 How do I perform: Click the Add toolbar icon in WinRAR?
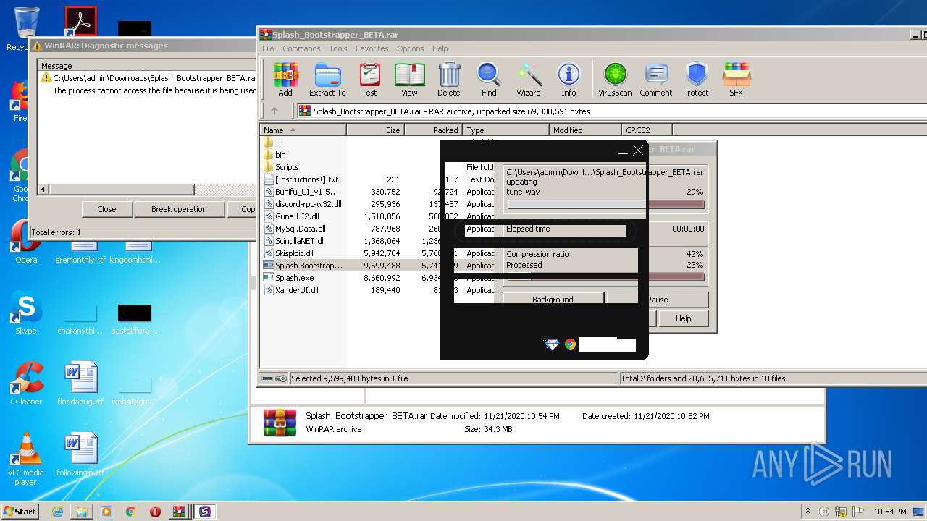[285, 80]
